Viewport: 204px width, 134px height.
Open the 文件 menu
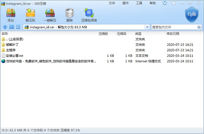tap(112, 3)
